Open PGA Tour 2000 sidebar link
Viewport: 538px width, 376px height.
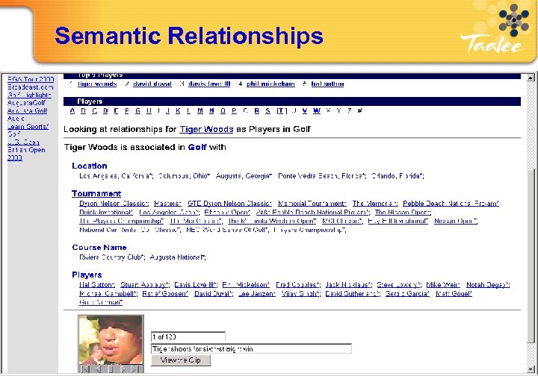[x=31, y=79]
